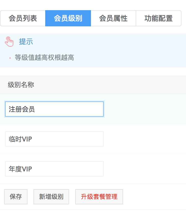Save changes with the 保存 button

[16, 197]
